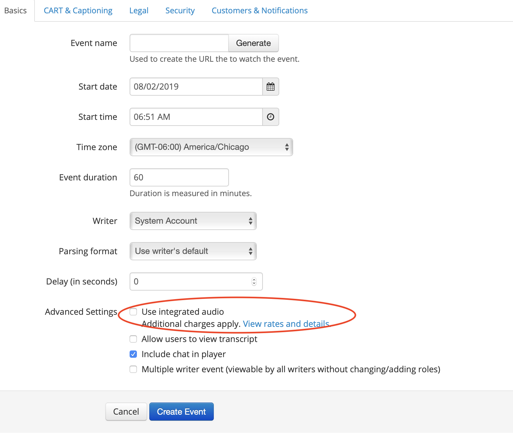Image resolution: width=513 pixels, height=434 pixels.
Task: Focus the Event name text field
Action: [179, 43]
